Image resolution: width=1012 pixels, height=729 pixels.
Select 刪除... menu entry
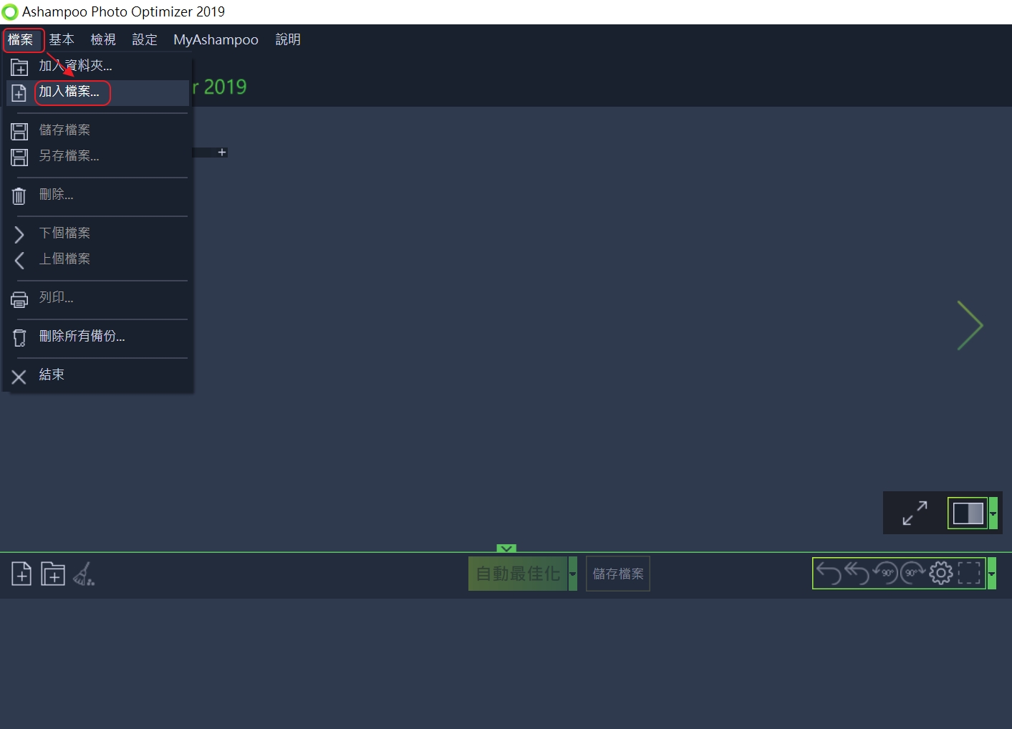97,195
